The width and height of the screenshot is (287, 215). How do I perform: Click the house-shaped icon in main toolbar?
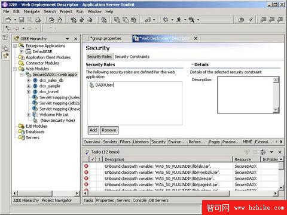click(x=133, y=20)
